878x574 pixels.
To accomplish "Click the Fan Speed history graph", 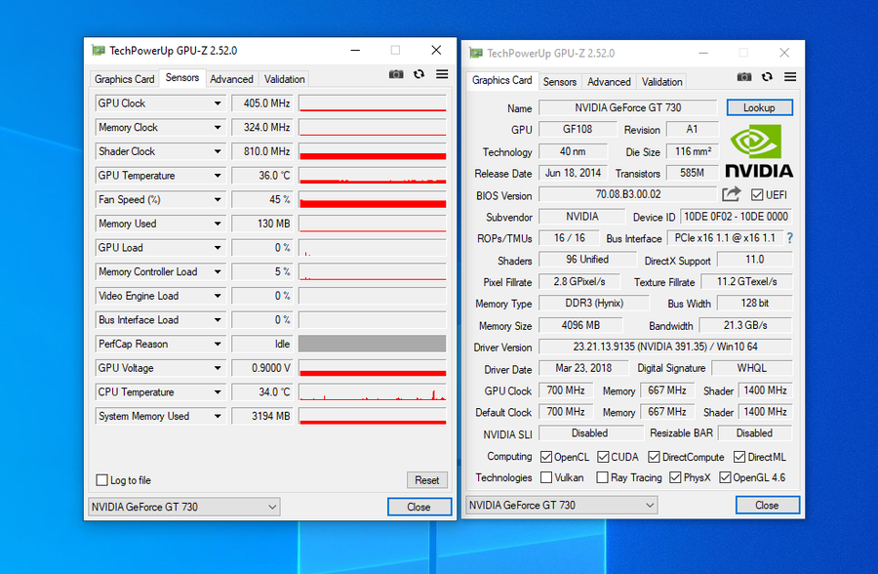I will click(373, 199).
